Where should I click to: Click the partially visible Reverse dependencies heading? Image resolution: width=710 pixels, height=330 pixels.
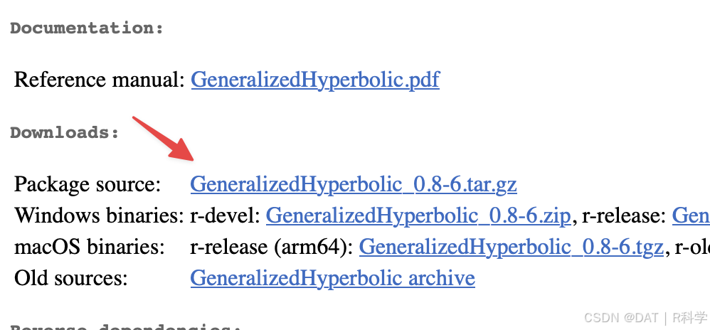tap(125, 327)
